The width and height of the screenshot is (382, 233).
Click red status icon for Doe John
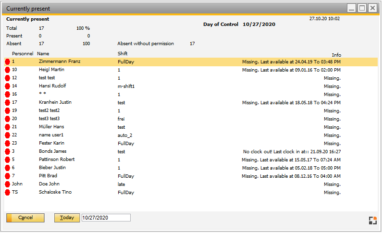pos(8,184)
